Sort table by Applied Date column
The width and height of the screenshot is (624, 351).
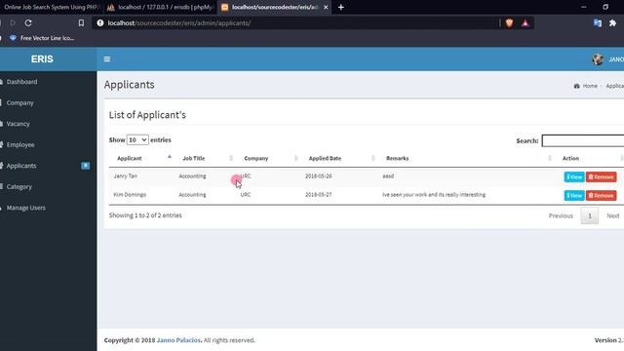click(x=325, y=158)
